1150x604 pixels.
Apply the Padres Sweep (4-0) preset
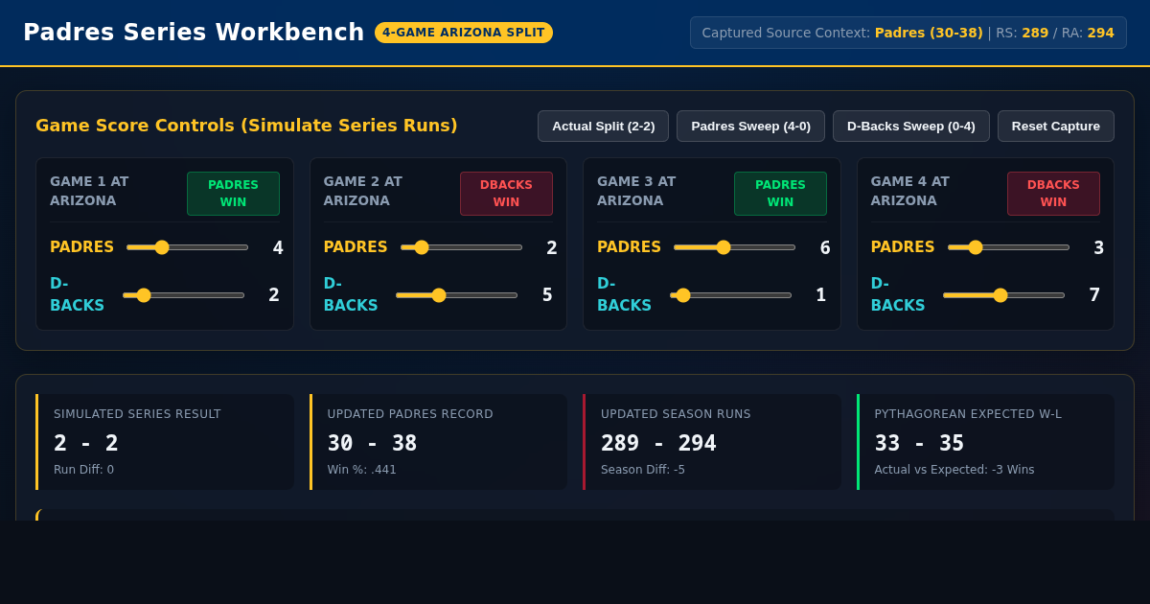coord(750,126)
